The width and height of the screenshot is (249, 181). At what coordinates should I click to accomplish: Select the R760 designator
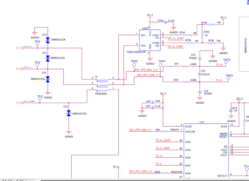coord(182,33)
